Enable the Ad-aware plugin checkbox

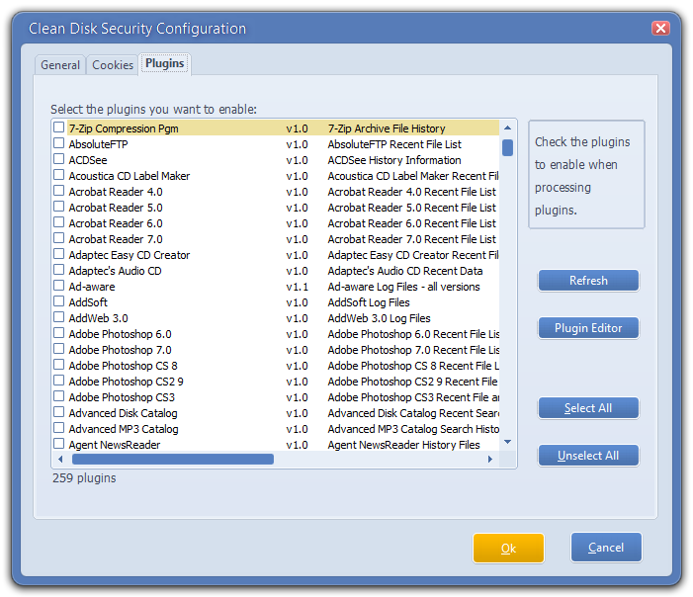58,286
